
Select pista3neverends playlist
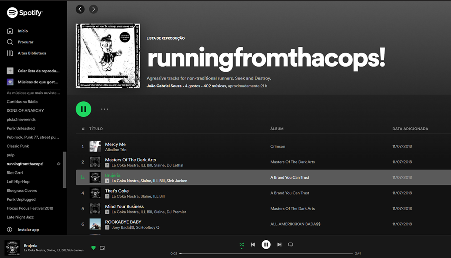[x=21, y=119]
